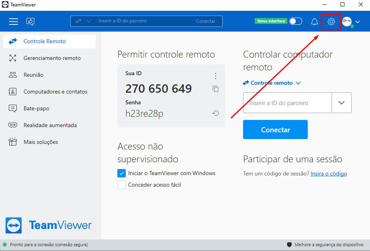Click the feedback thumbs-up icon
Viewport: 370px width, 251px height.
(30, 22)
